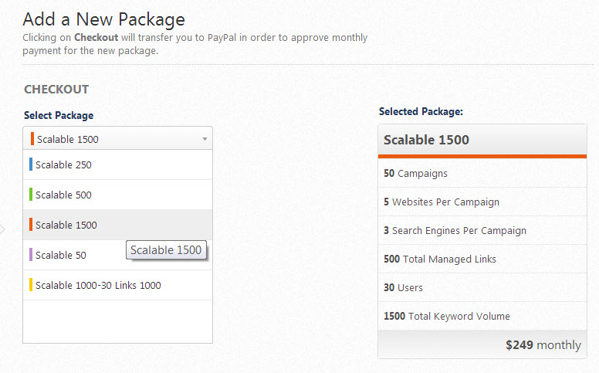
Task: Select the highlighted Scalable 1500 option
Action: (x=66, y=225)
